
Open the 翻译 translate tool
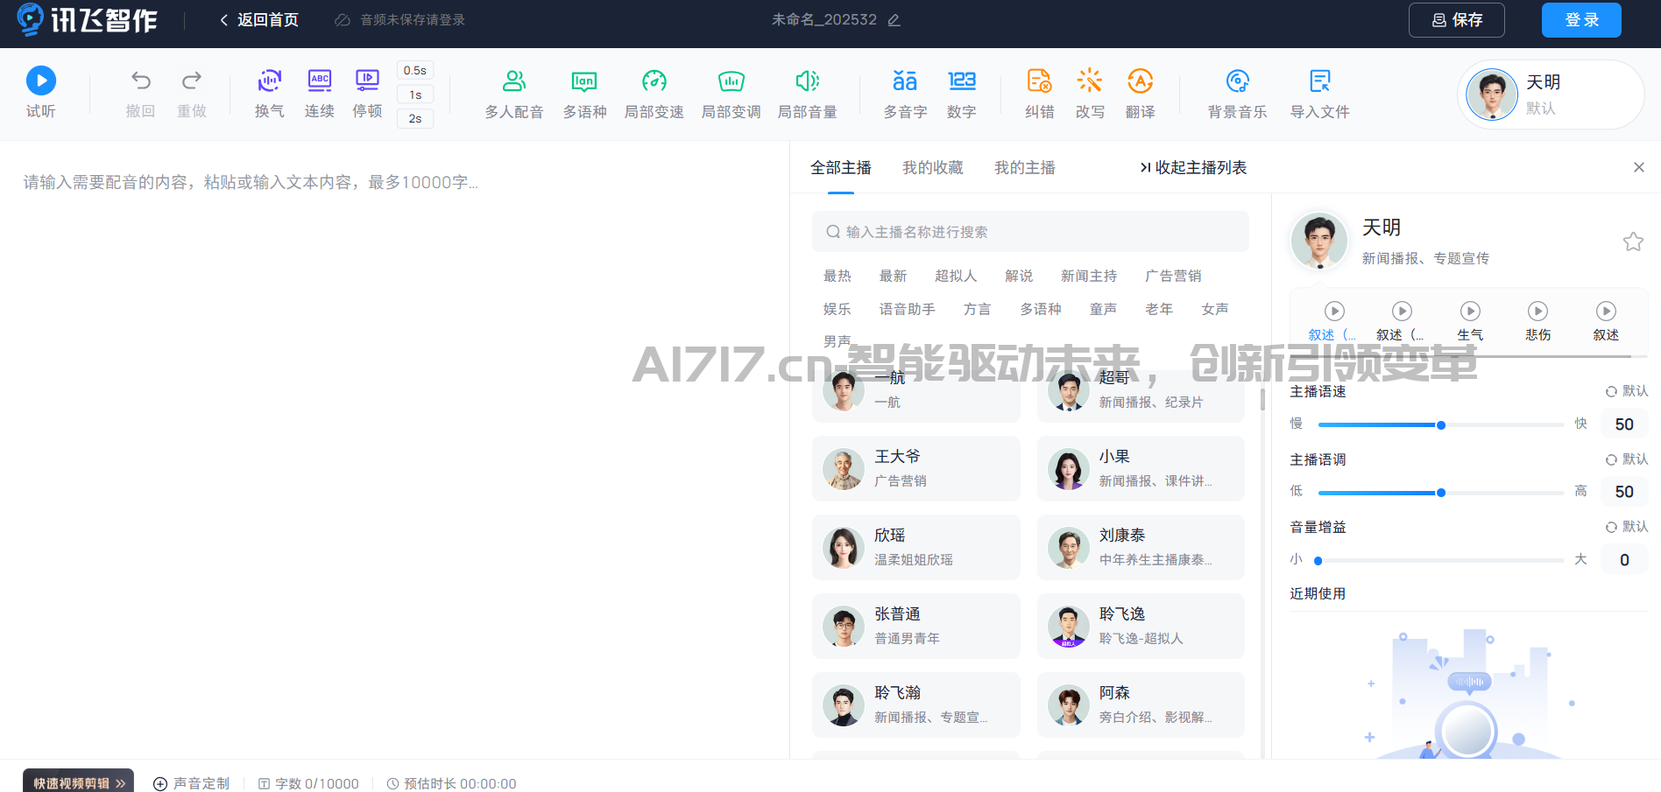[1140, 94]
